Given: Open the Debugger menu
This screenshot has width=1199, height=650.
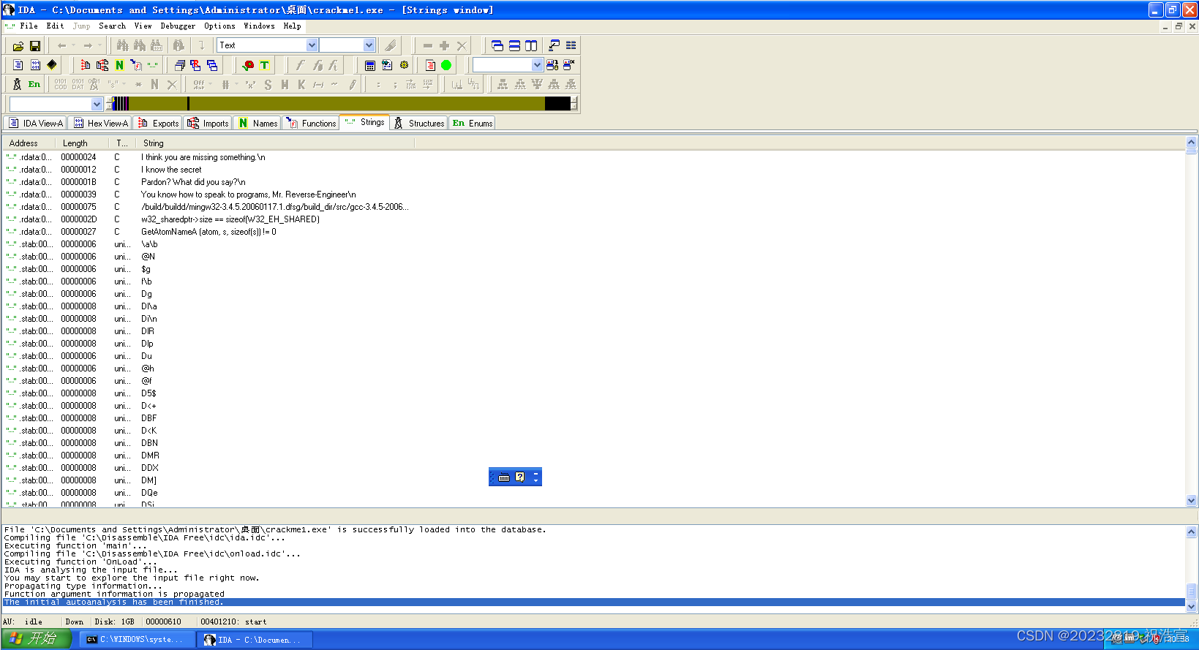Looking at the screenshot, I should coord(178,26).
